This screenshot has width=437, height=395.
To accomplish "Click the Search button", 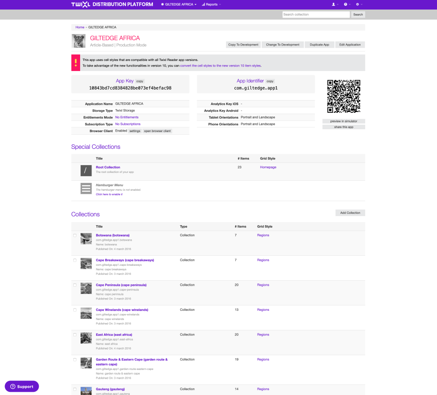I will click(x=358, y=15).
